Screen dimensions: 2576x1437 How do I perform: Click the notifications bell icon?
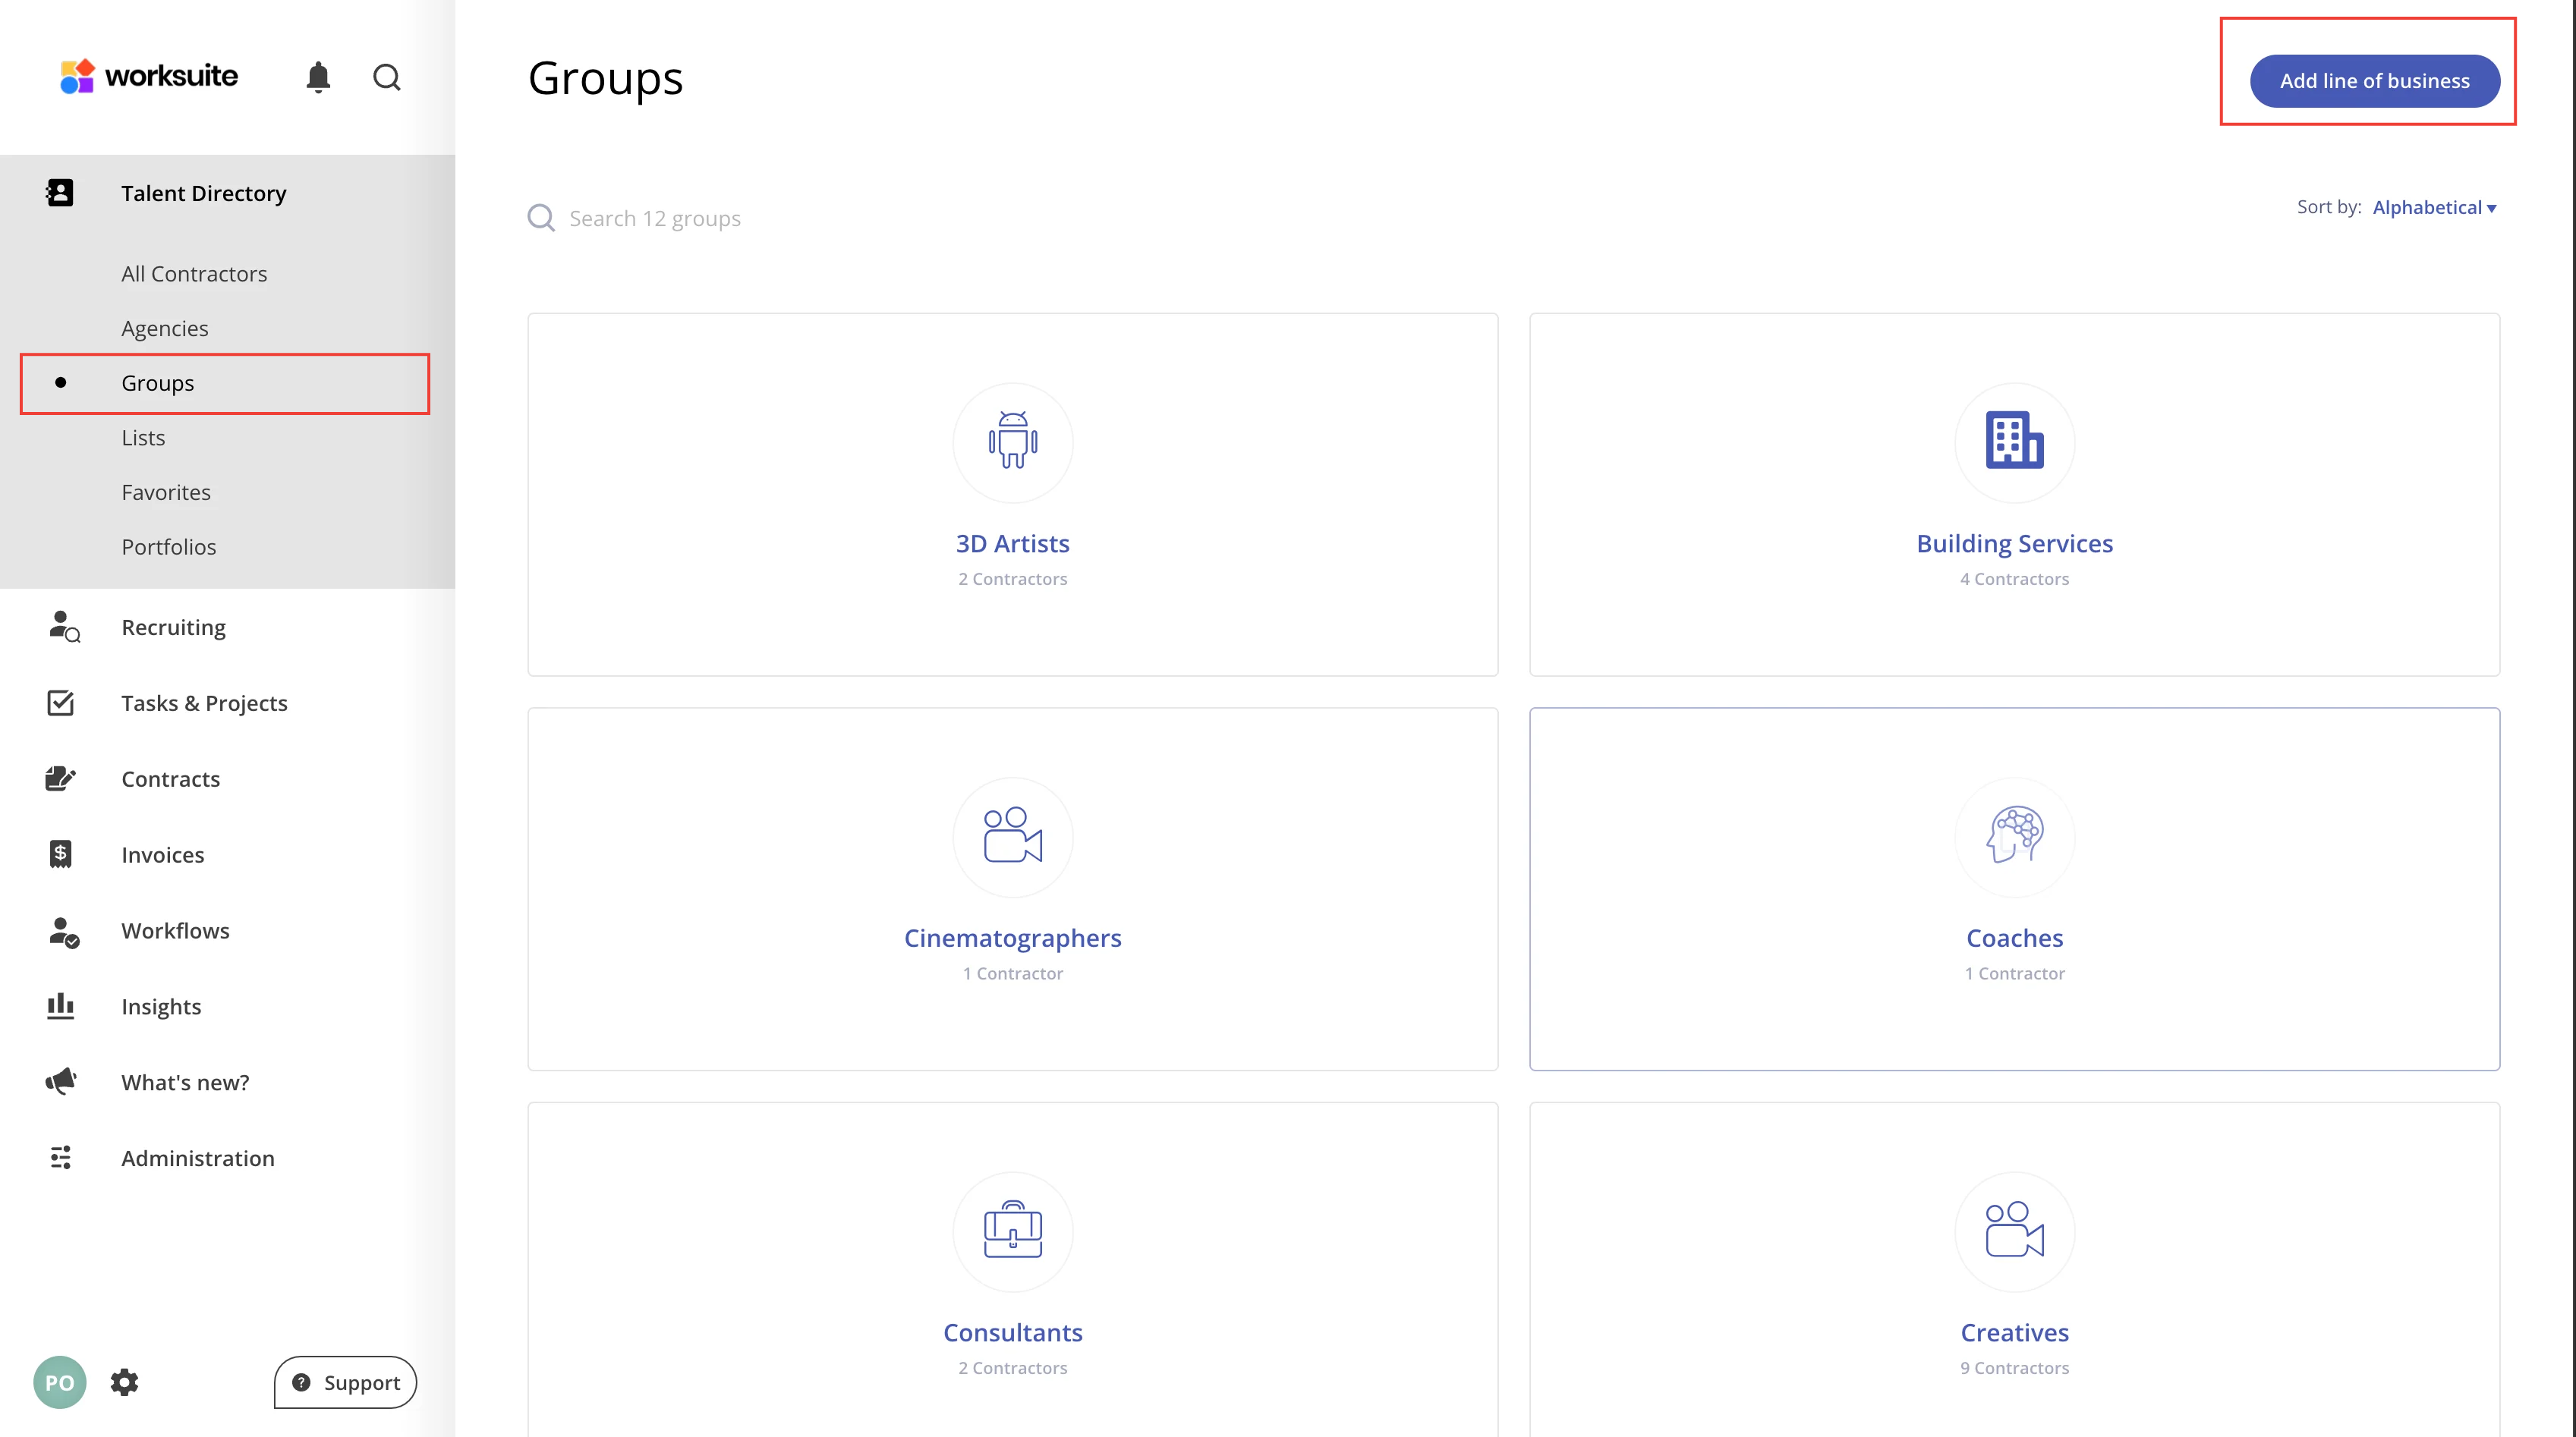point(318,77)
